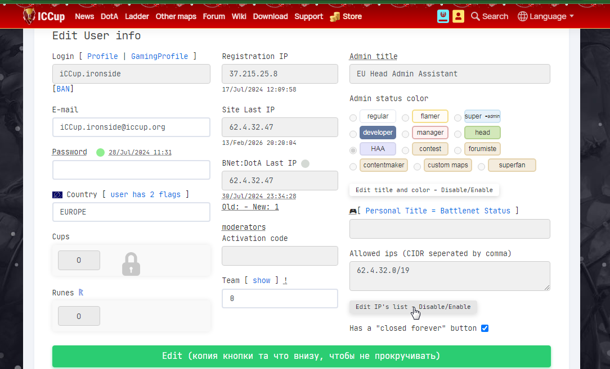Open the "user has 2 flags" link
The image size is (610, 369).
coord(146,194)
